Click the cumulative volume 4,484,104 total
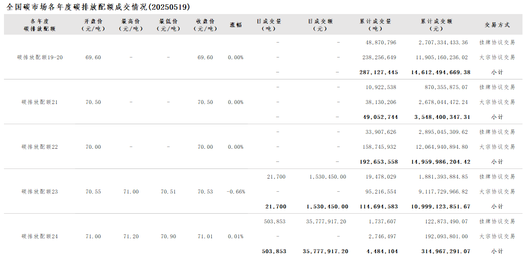Viewport: 526px width, 258px height. [381, 251]
